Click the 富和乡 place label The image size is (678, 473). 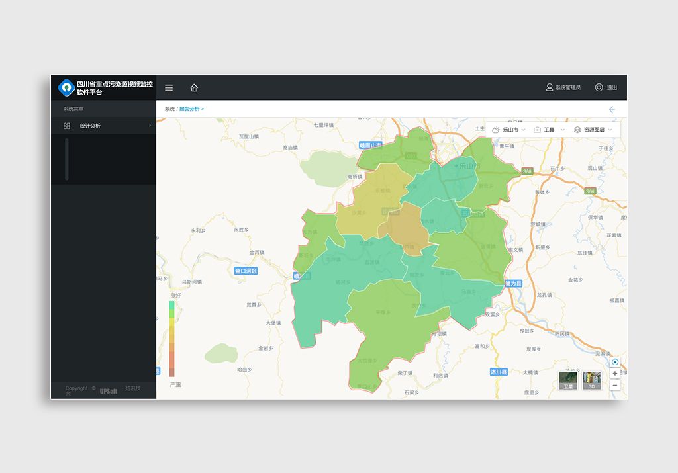pyautogui.click(x=482, y=346)
